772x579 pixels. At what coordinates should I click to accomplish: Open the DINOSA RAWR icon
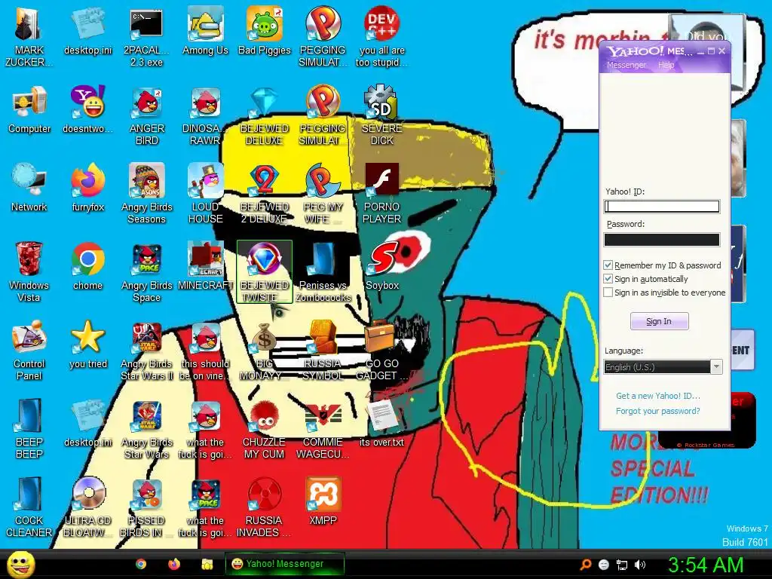pos(205,115)
